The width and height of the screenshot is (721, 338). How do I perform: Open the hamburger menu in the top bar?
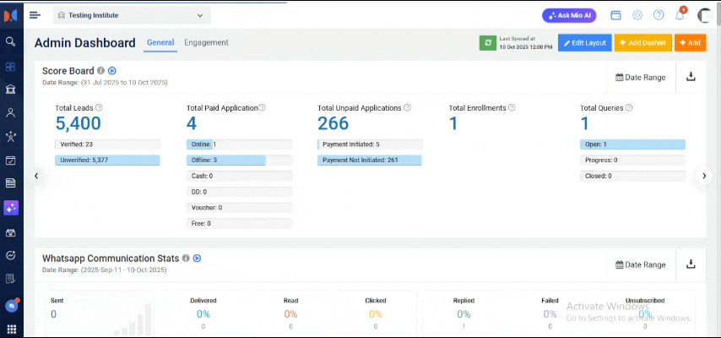click(x=35, y=14)
